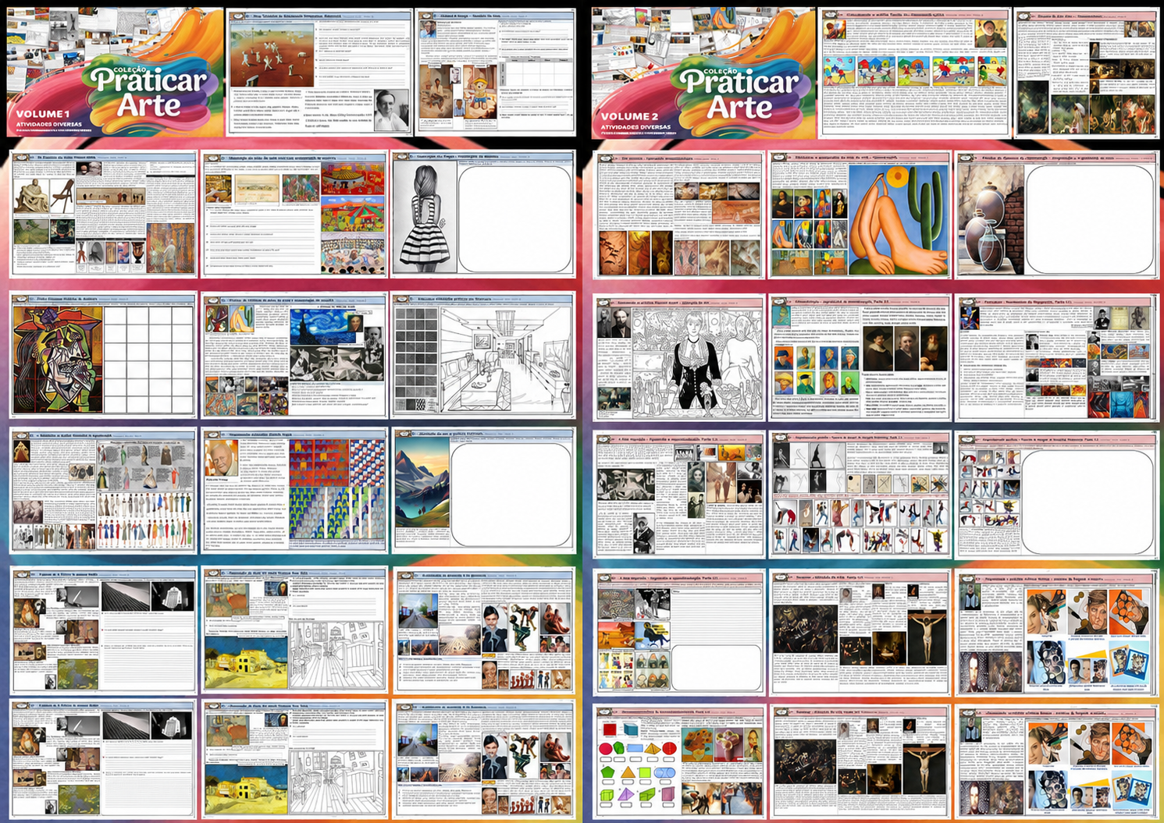Open the girl in striped dress drawing page
The height and width of the screenshot is (823, 1164).
tap(483, 215)
